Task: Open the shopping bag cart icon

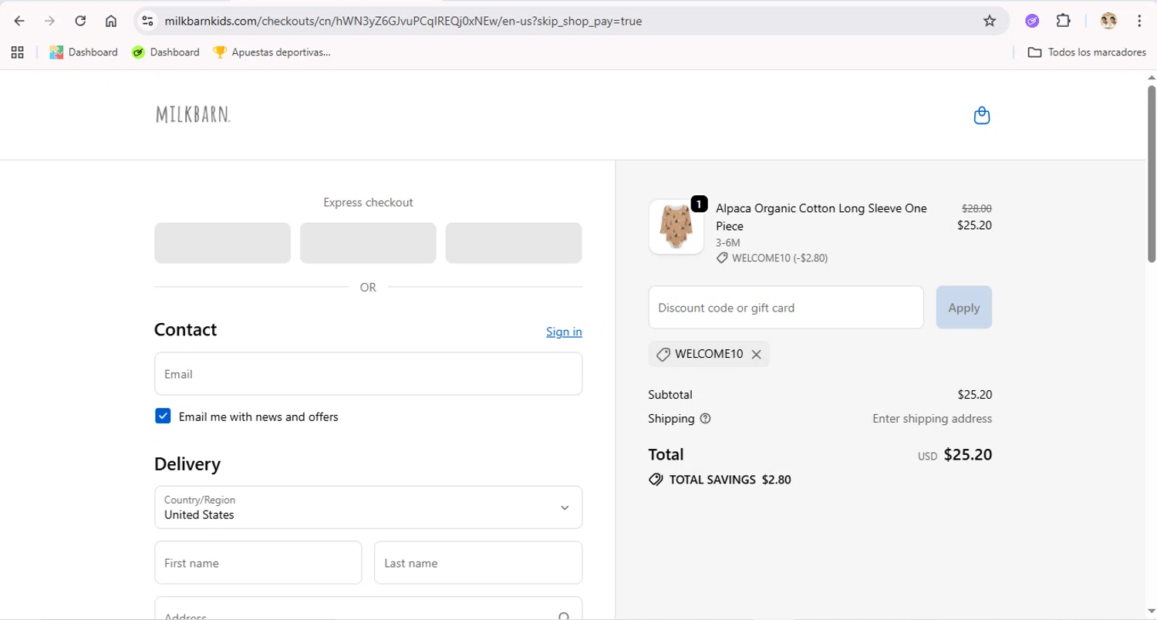Action: [x=981, y=116]
